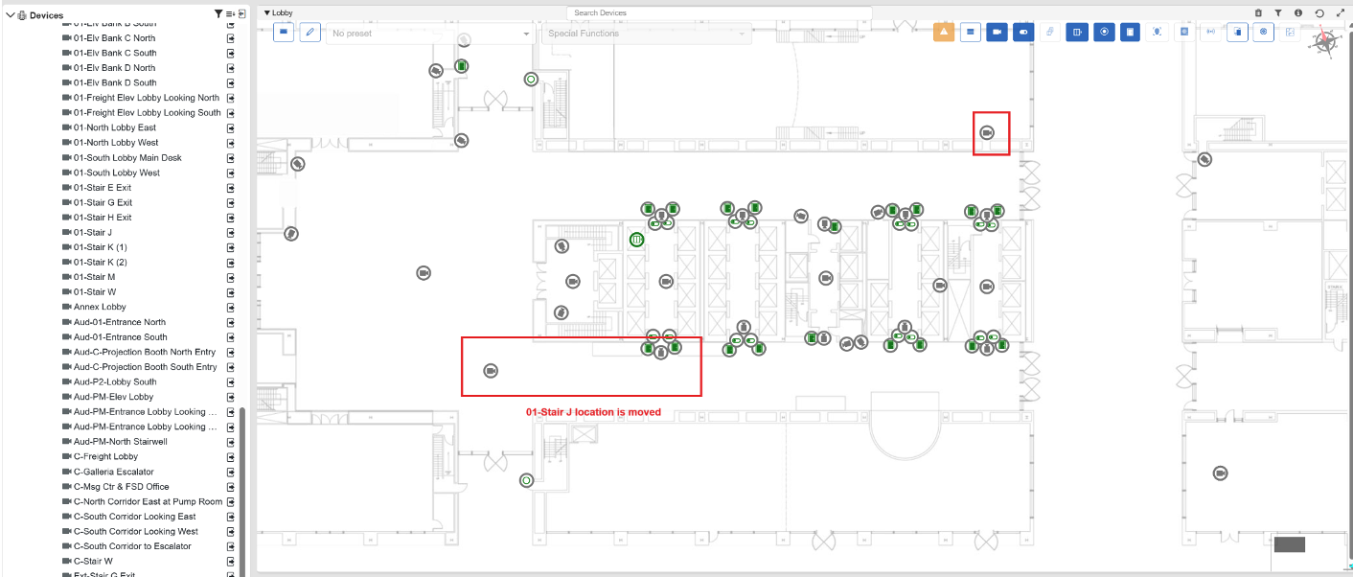Click the filter funnel icon in the Devices panel
1353x577 pixels.
218,14
